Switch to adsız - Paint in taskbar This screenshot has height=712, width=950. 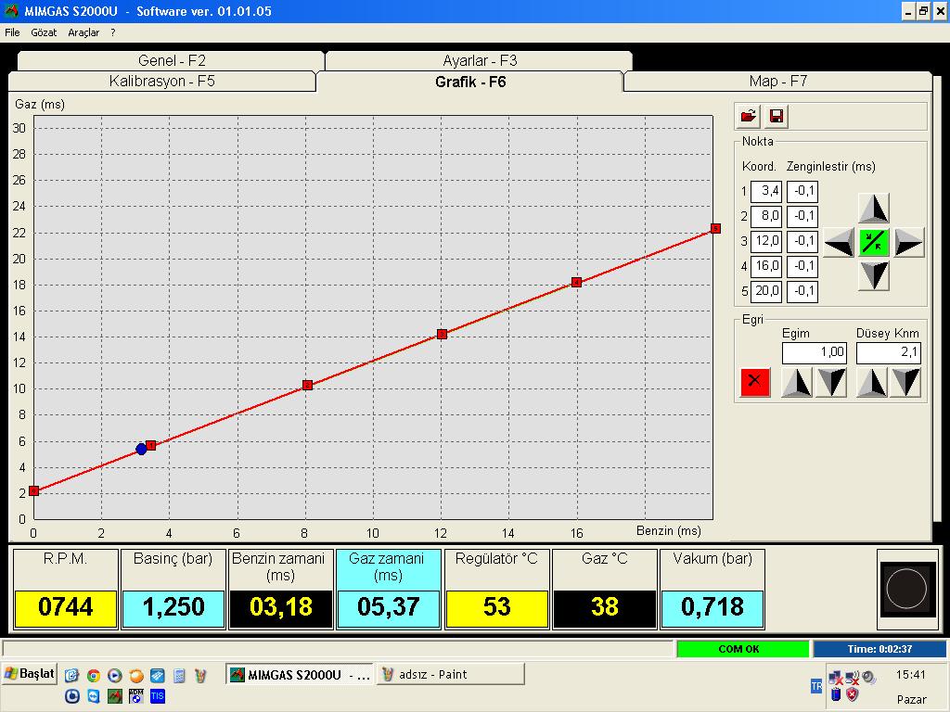[450, 674]
